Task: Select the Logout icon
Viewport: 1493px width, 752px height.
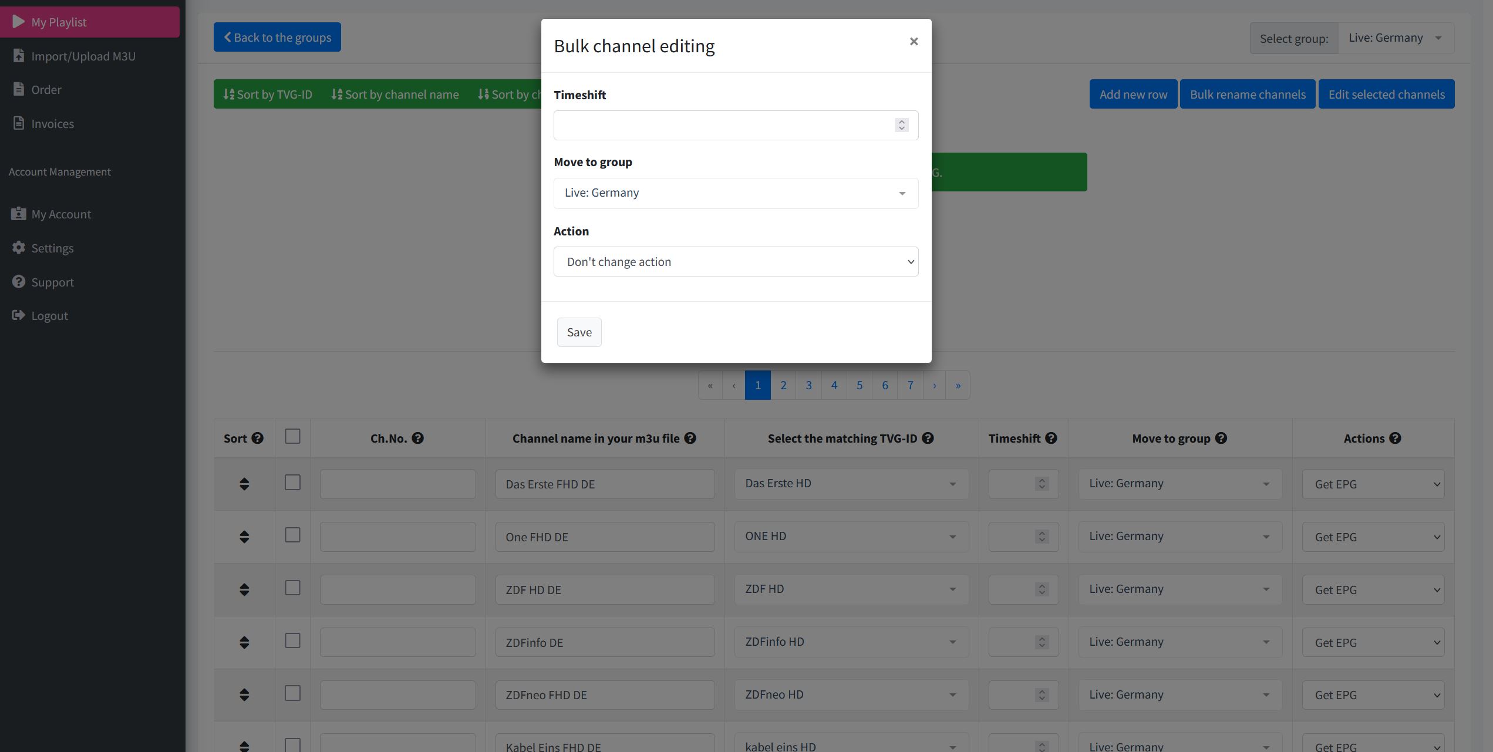Action: tap(18, 315)
